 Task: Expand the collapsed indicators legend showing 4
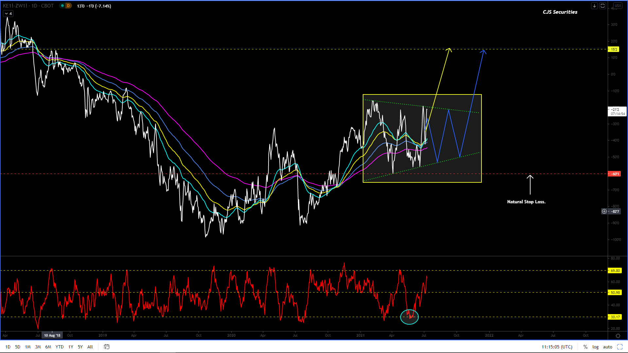point(8,14)
